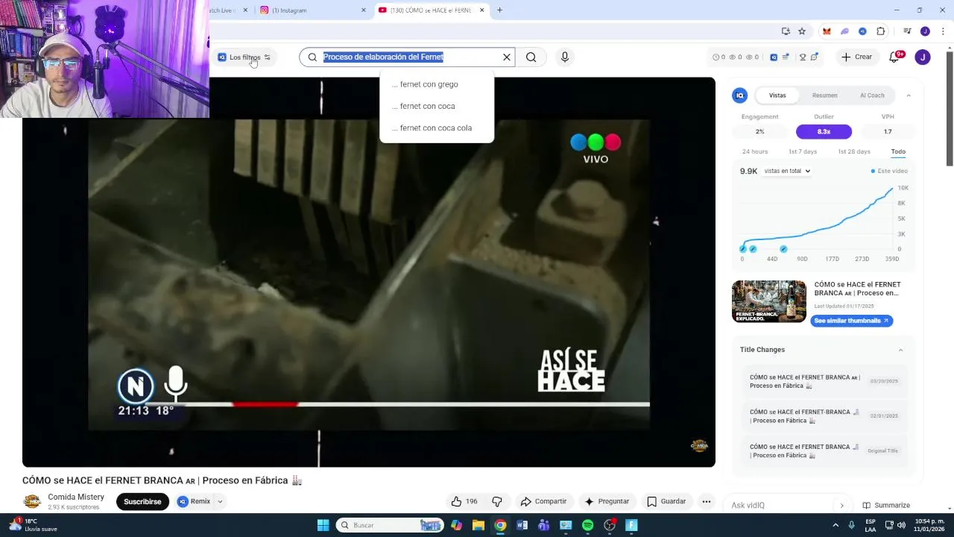Clear the YouTube search box text
This screenshot has height=537, width=954.
click(x=507, y=57)
